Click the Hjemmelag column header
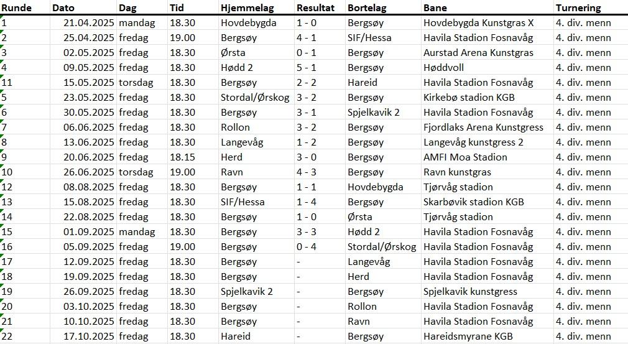This screenshot has height=344, width=628. (x=244, y=8)
